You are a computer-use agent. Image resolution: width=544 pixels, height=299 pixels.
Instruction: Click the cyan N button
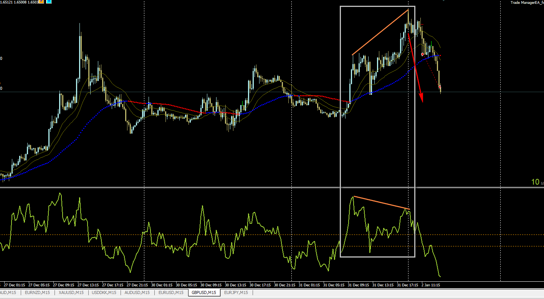tap(49, 2)
